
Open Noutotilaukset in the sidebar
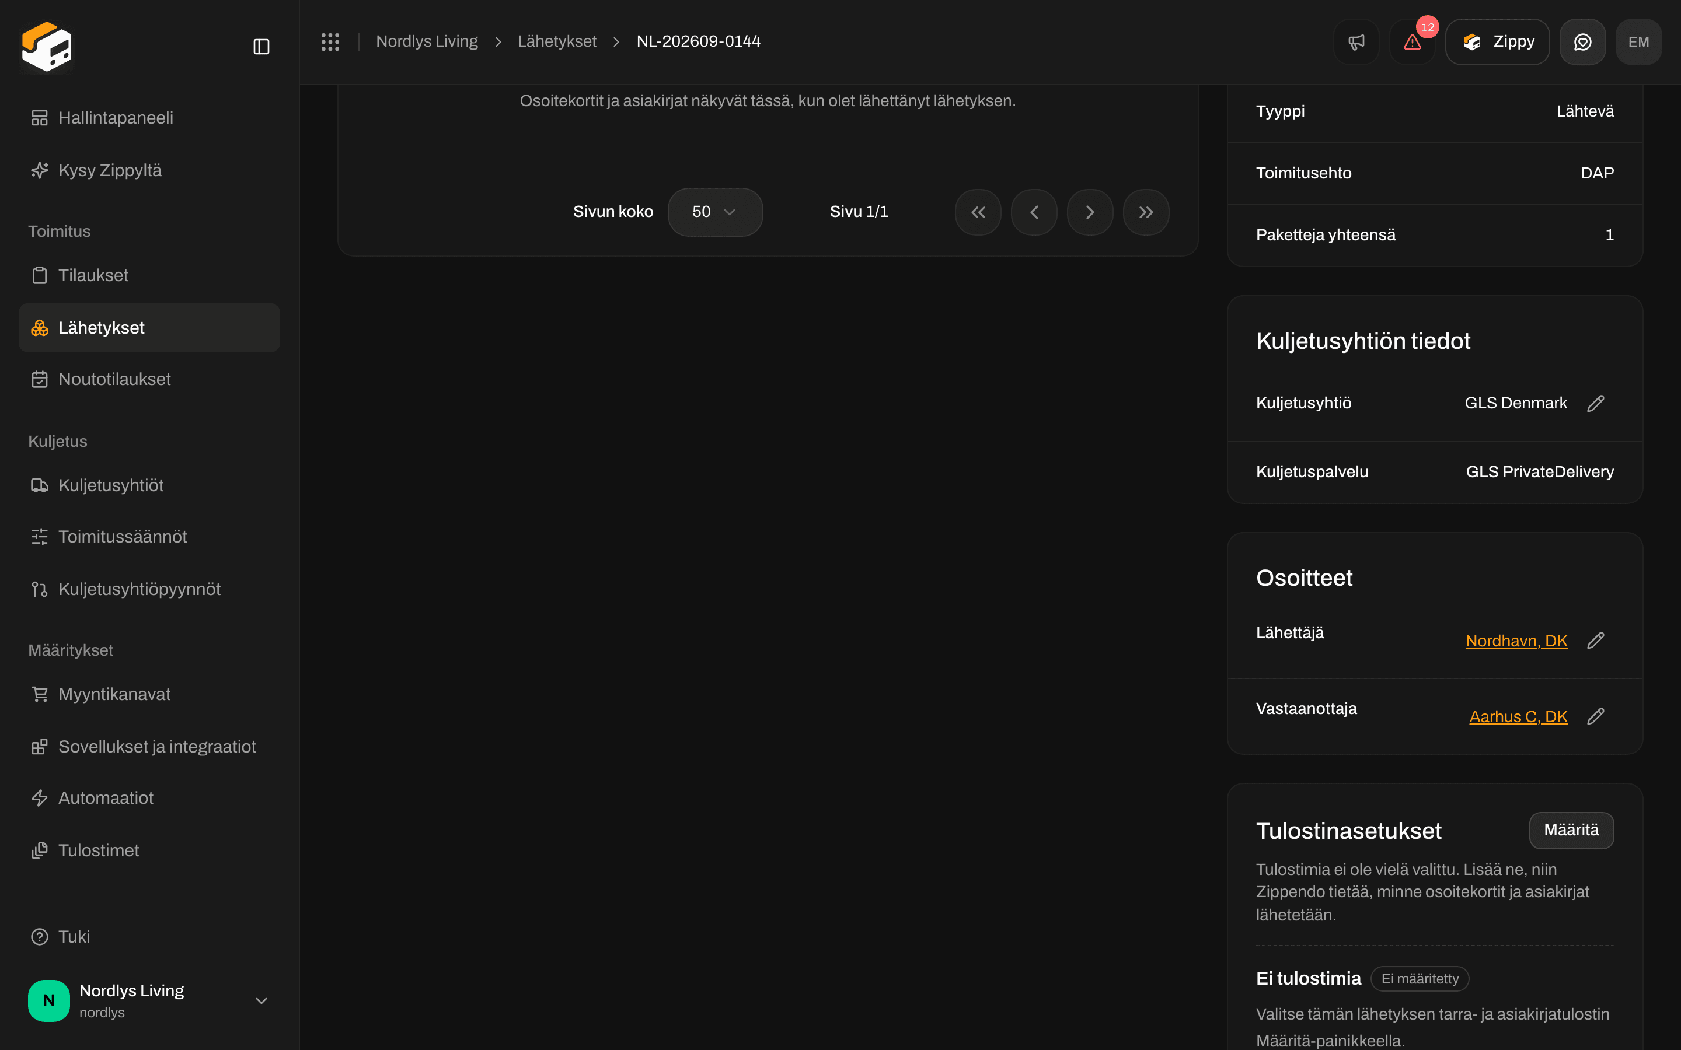pyautogui.click(x=149, y=379)
